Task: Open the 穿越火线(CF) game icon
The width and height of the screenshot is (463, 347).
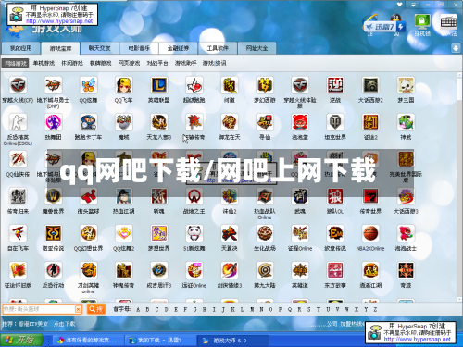Action: coord(18,85)
